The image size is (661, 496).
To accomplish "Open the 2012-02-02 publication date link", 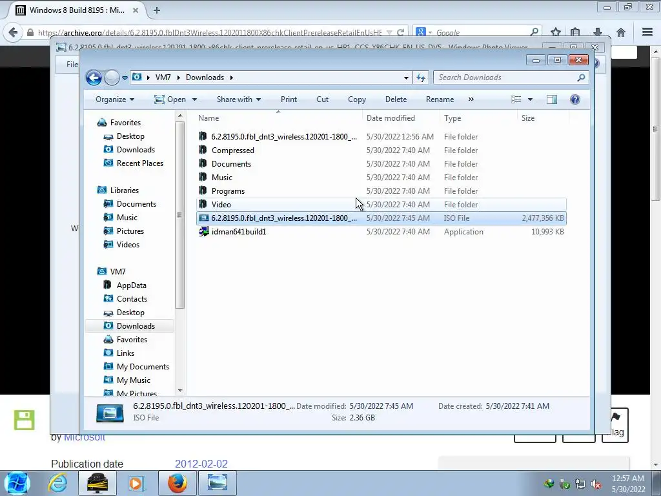I will (x=201, y=464).
